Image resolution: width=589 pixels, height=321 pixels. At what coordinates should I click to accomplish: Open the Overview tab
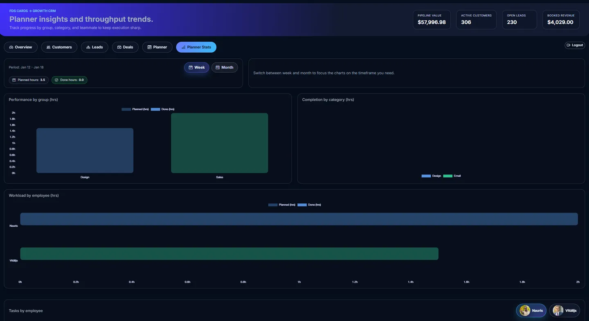coord(21,47)
